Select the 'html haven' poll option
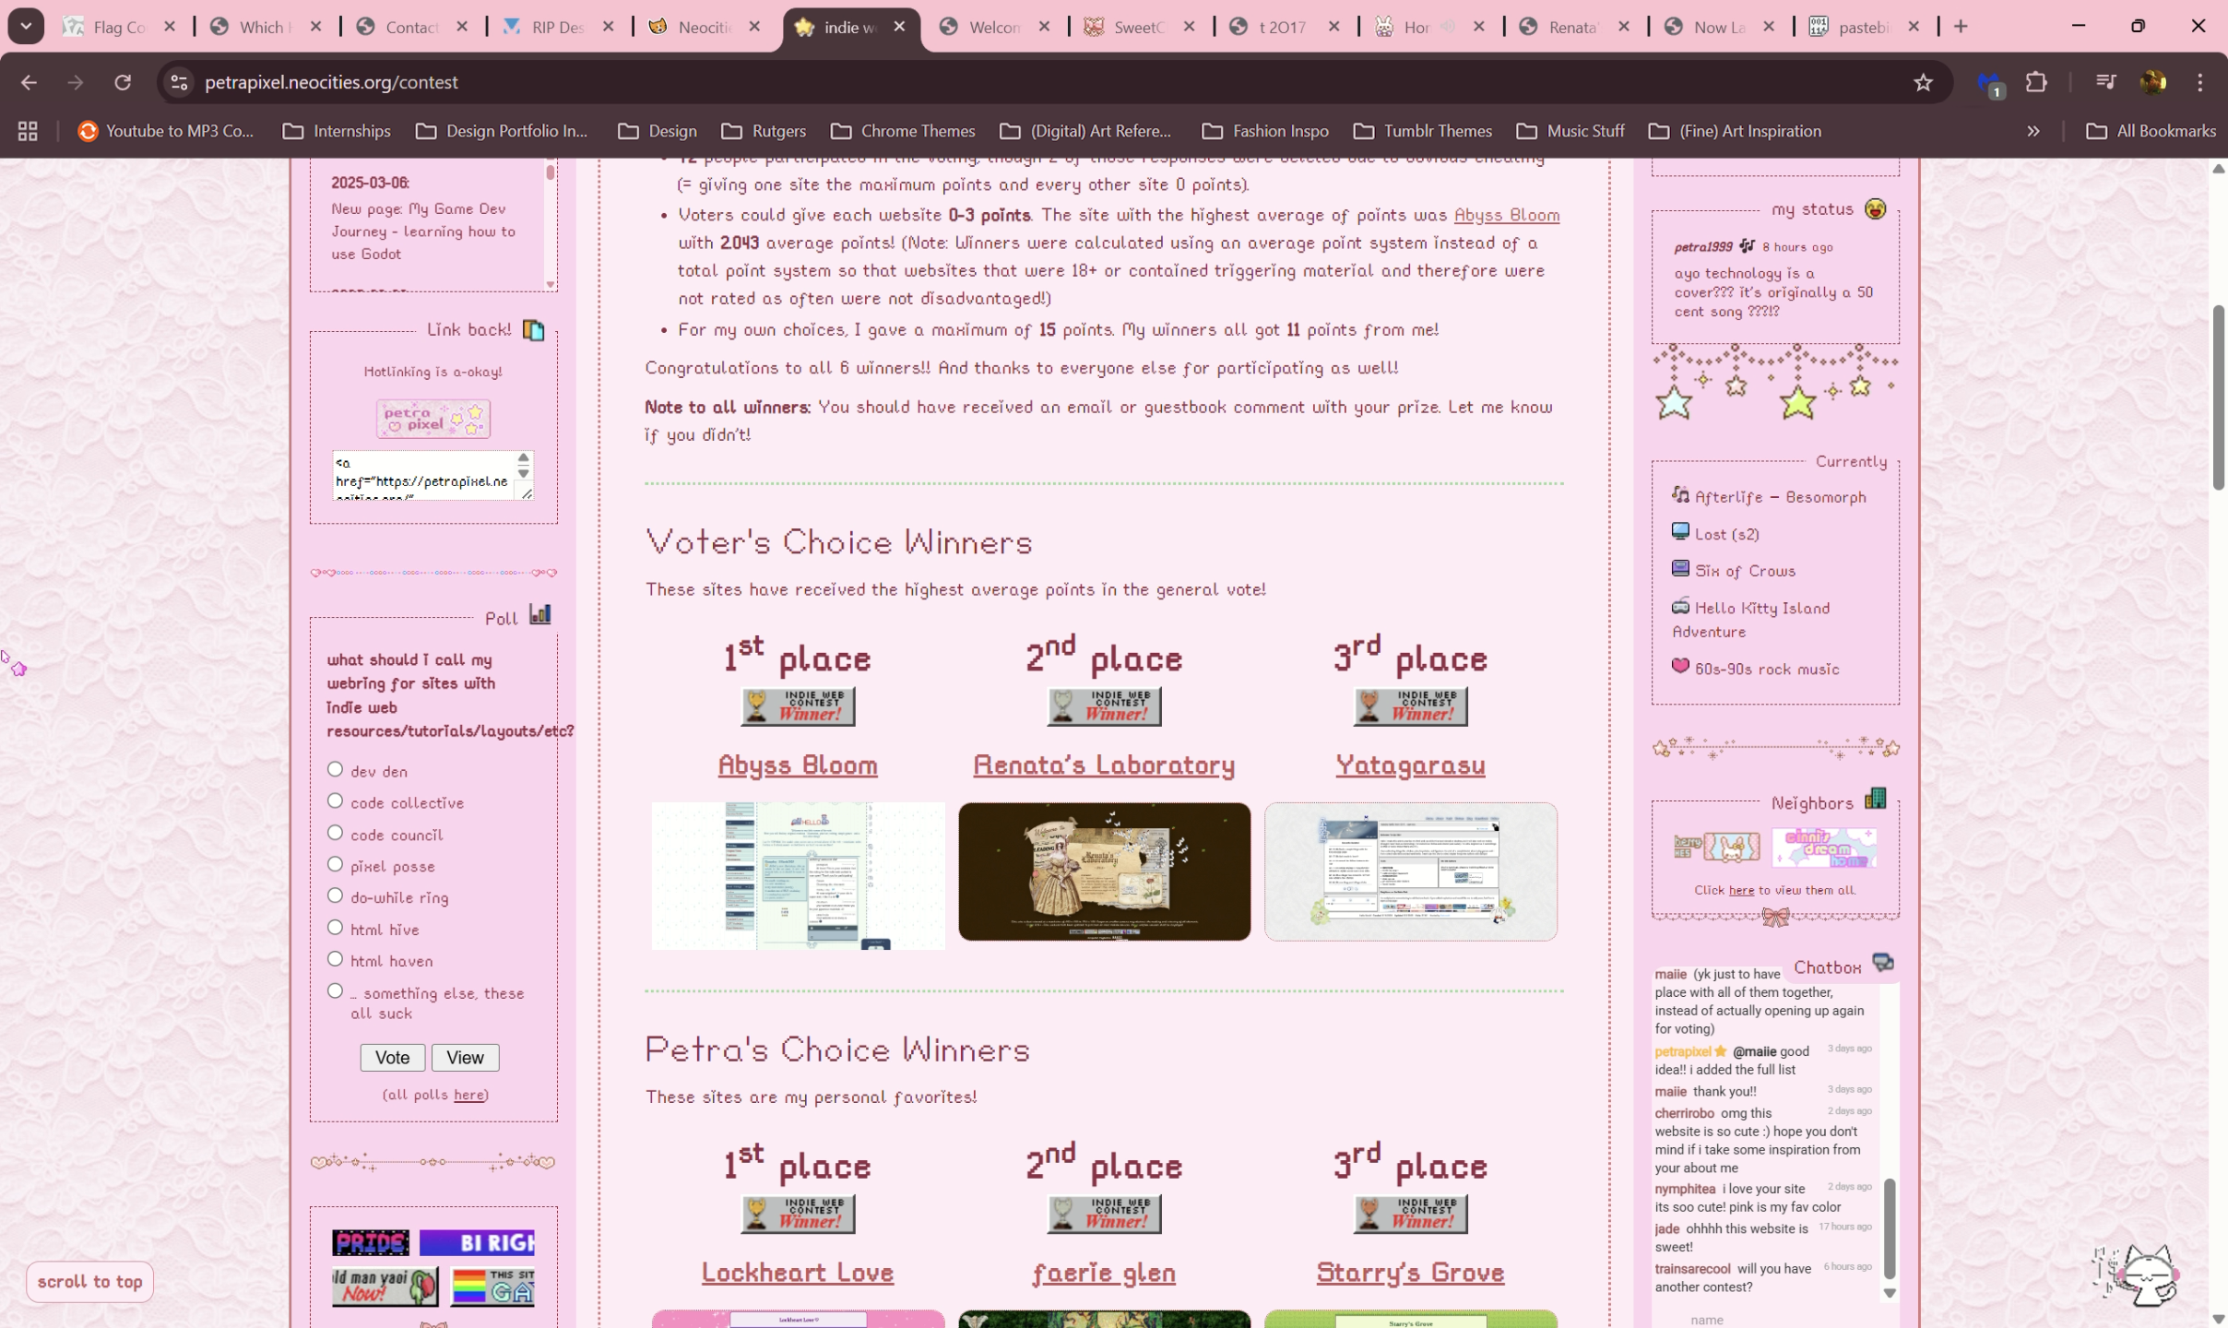2228x1328 pixels. coord(336,959)
